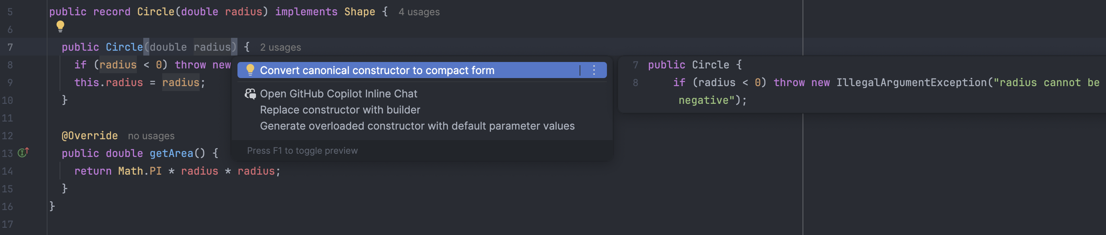
Task: Click line number 7 in the gutter
Action: [10, 47]
